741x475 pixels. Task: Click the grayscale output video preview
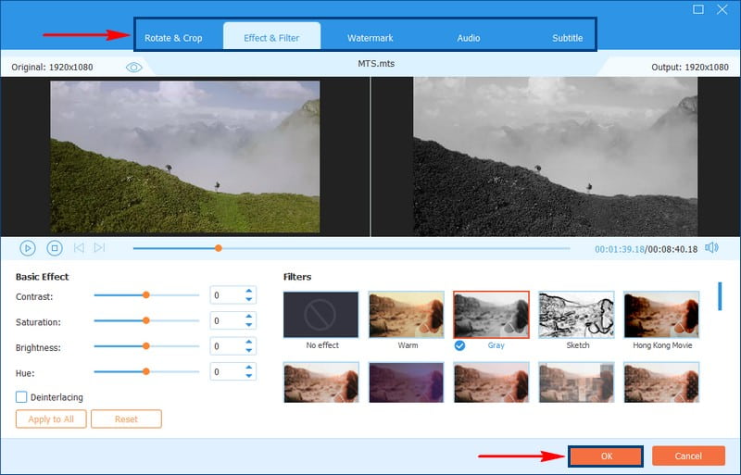(555, 156)
